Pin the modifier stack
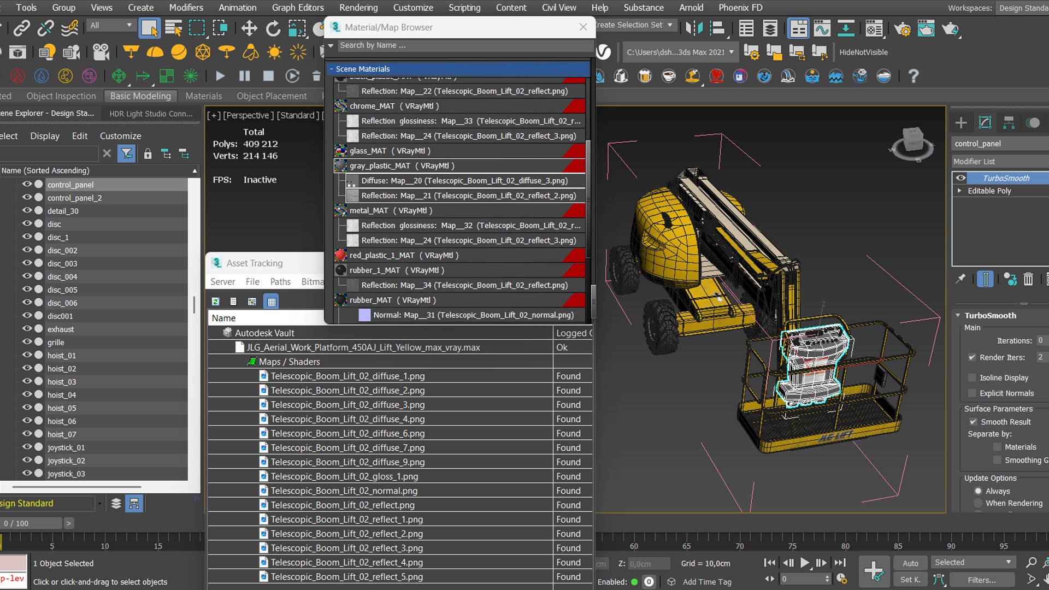 pos(960,279)
